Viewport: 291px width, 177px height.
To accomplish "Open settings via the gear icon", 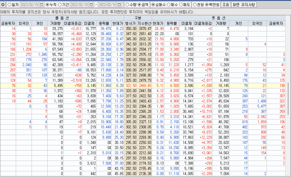I will click(3, 5).
